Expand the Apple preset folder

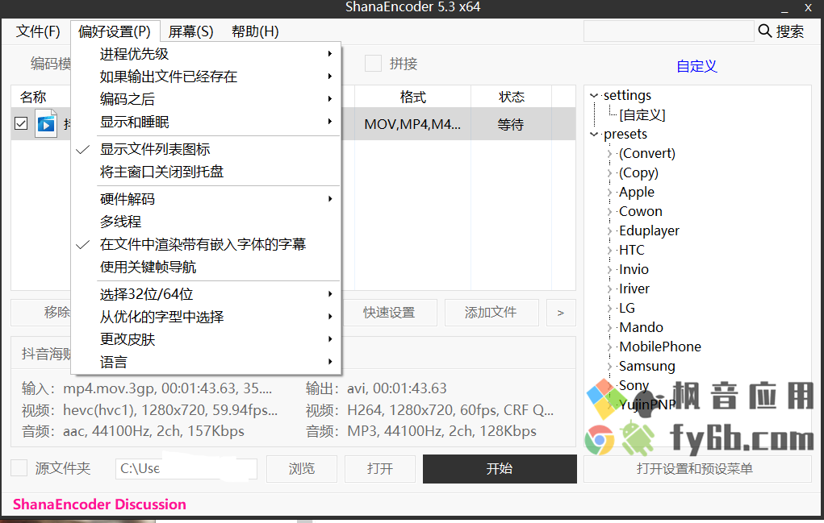click(609, 193)
